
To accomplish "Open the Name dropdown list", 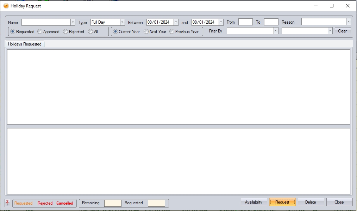I will point(73,22).
